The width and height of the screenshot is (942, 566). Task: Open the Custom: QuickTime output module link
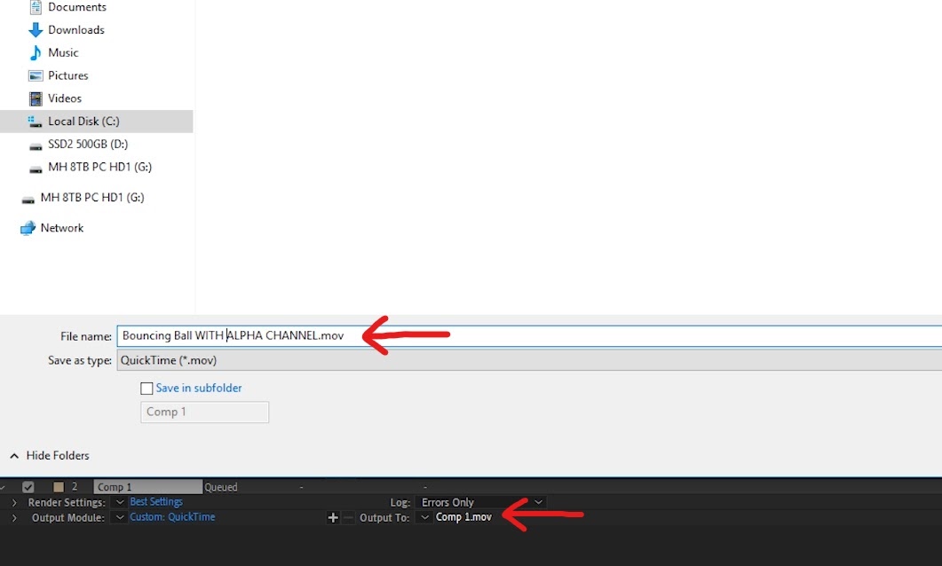point(172,517)
